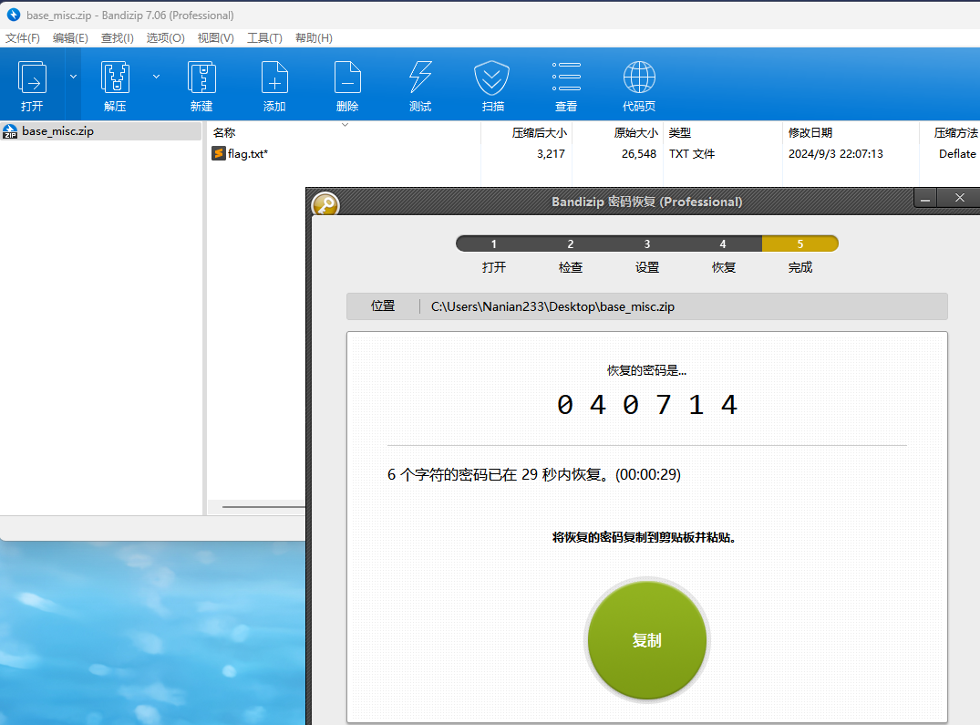Viewport: 980px width, 725px height.
Task: Close the Bandizip 密码恢复 dialog
Action: click(960, 198)
